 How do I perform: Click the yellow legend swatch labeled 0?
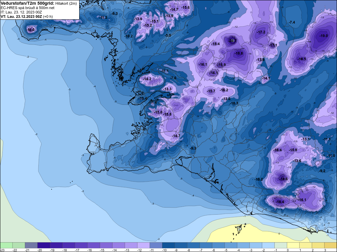(293, 245)
